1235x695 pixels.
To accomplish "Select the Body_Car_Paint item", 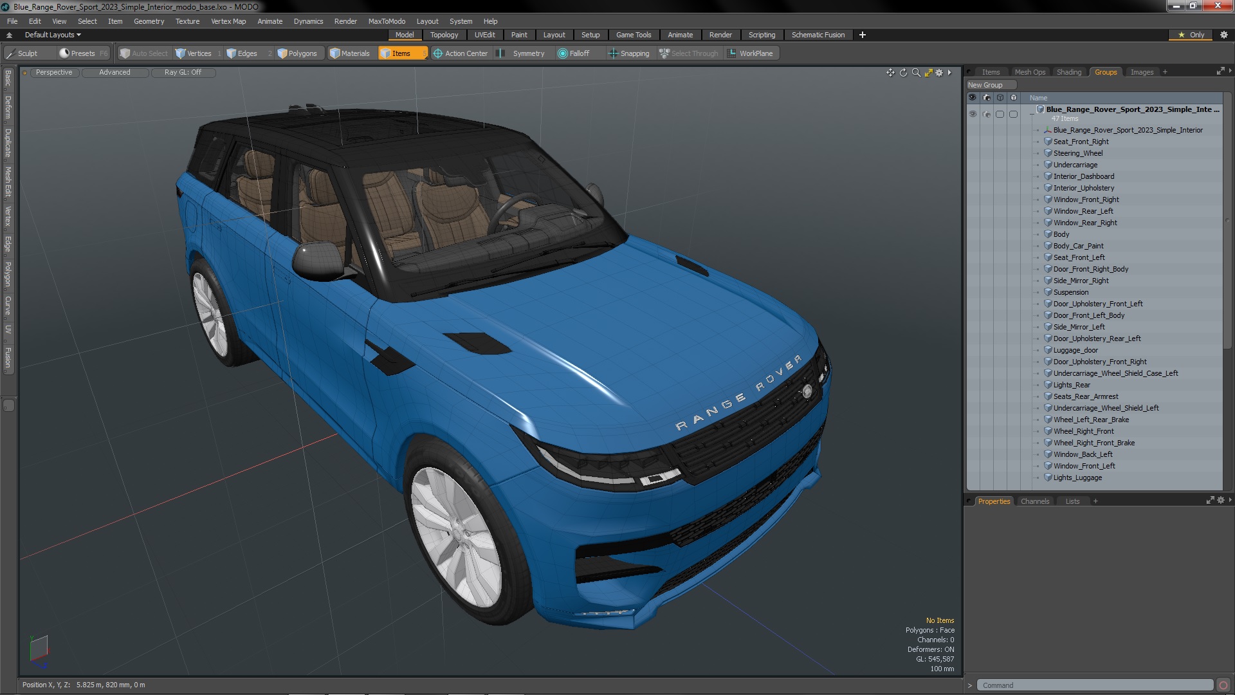I will click(1078, 246).
